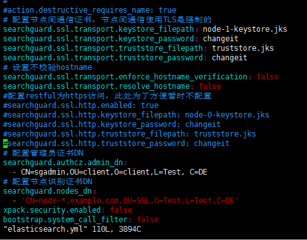Screen dimensions: 307x240
Task: Select the node-0-keystore.jks commented value
Action: pyautogui.click(x=227, y=115)
